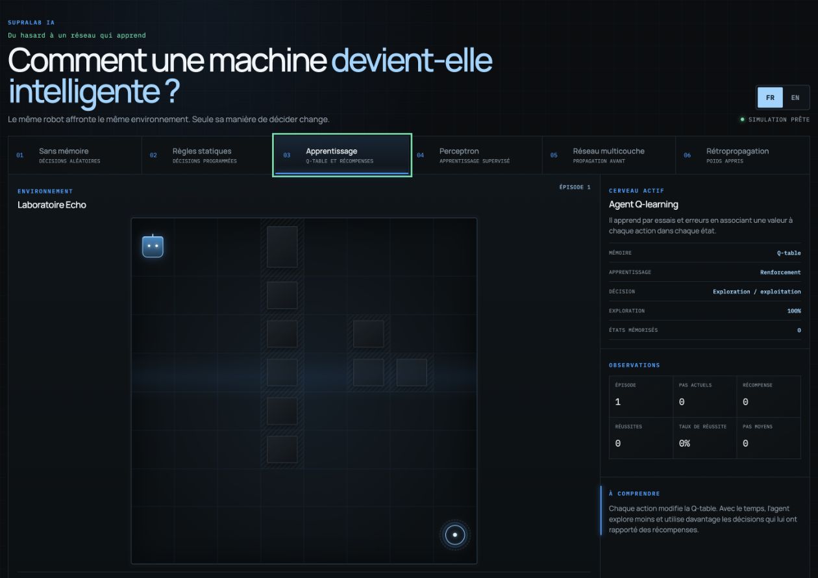Click the À COMPRENDRE heading
Viewport: 818px width, 578px height.
click(634, 494)
